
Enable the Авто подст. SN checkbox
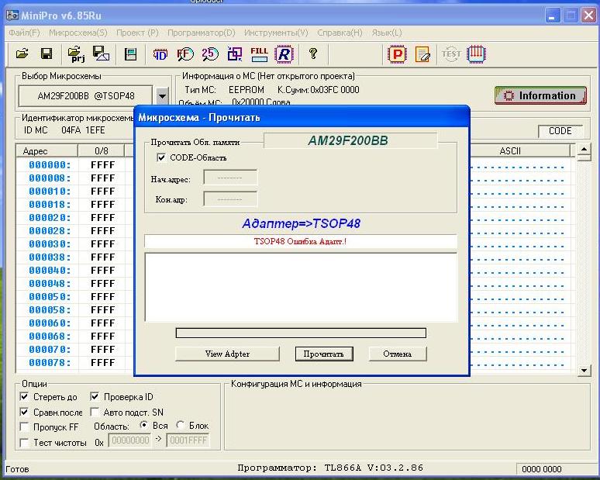click(95, 412)
